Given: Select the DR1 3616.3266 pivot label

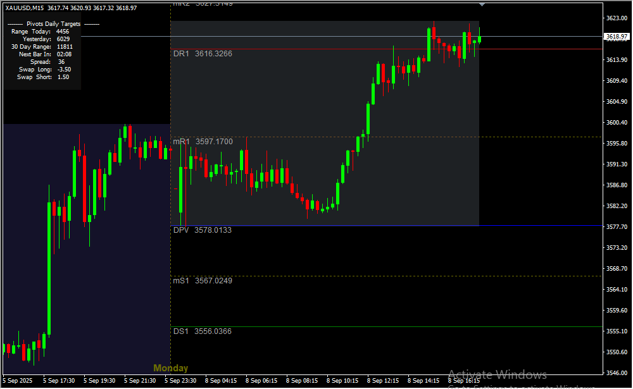Looking at the screenshot, I should pyautogui.click(x=203, y=54).
